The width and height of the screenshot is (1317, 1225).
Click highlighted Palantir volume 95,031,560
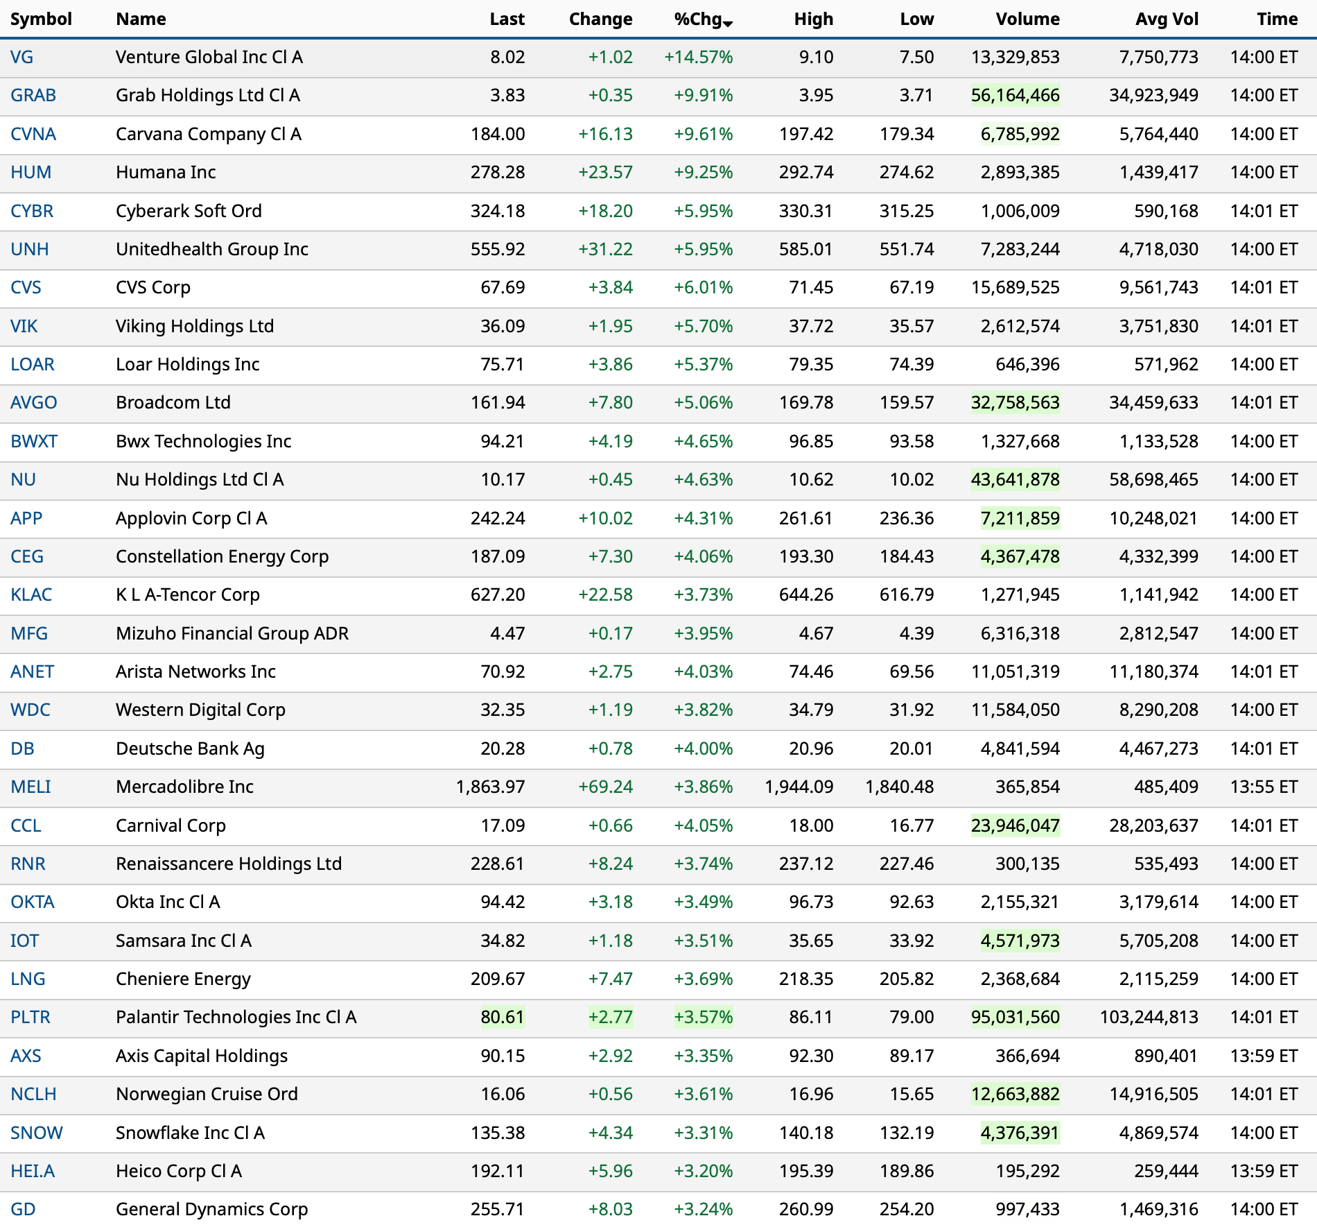(x=1015, y=1017)
